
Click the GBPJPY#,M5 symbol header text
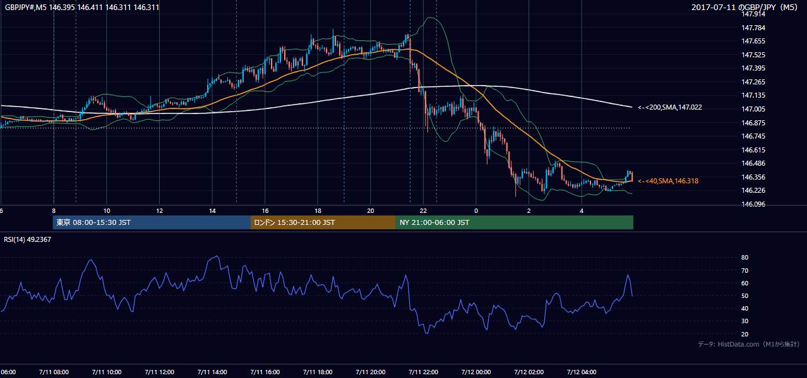(x=81, y=8)
